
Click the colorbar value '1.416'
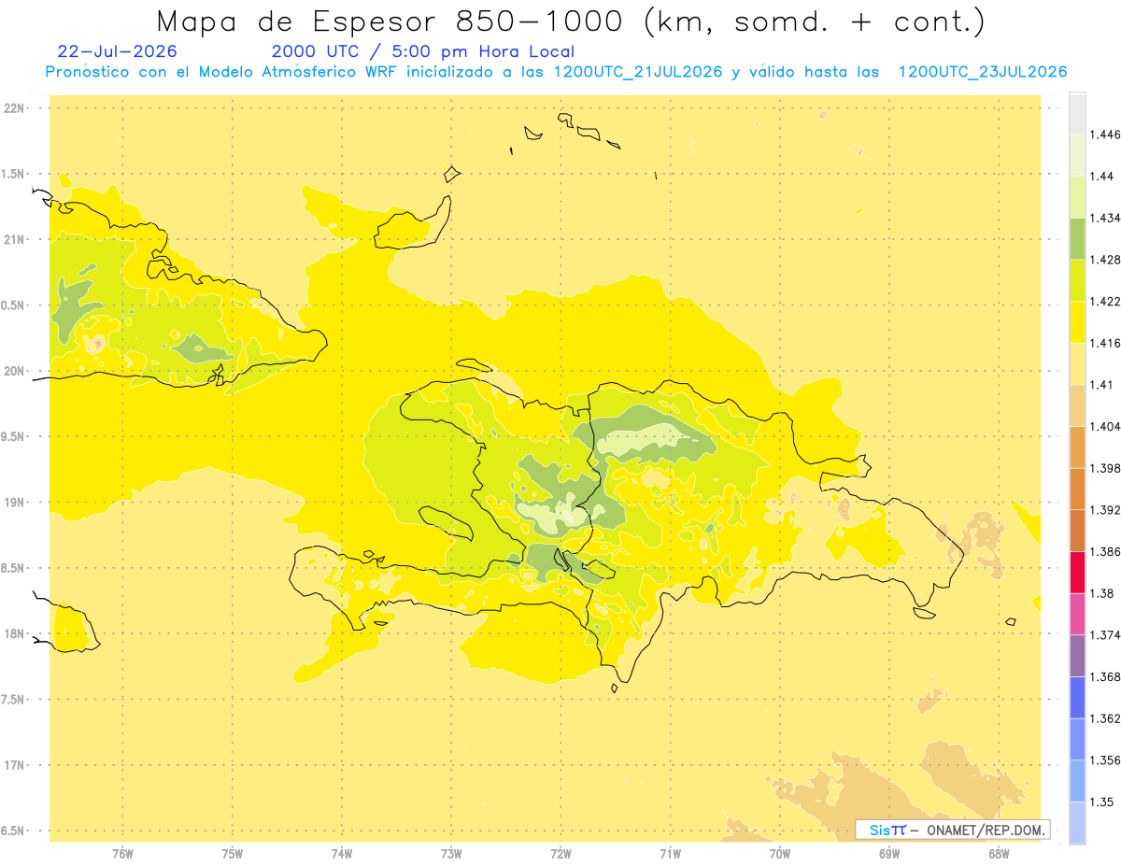coord(1105,343)
